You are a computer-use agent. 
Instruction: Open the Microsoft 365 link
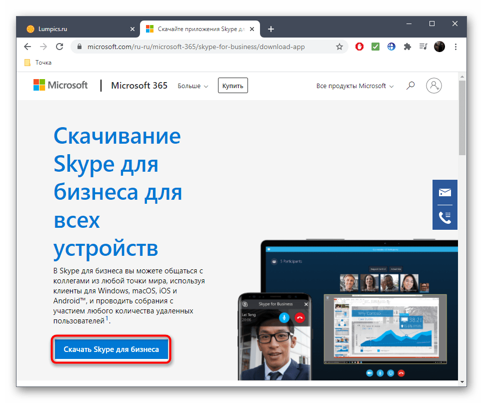click(x=139, y=86)
